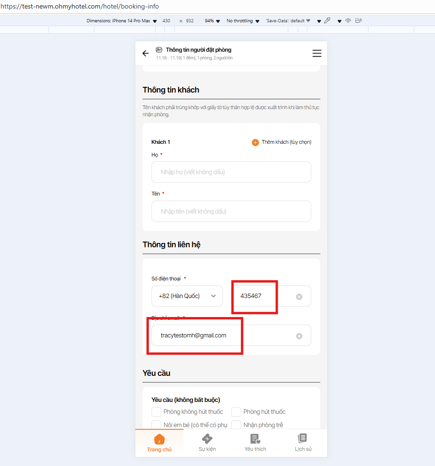The height and width of the screenshot is (466, 435).
Task: Open Lịch sử history tab
Action: [x=303, y=443]
